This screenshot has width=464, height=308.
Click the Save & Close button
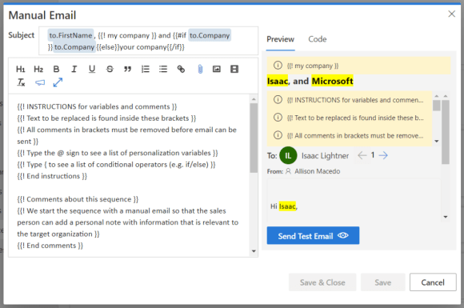(x=322, y=282)
